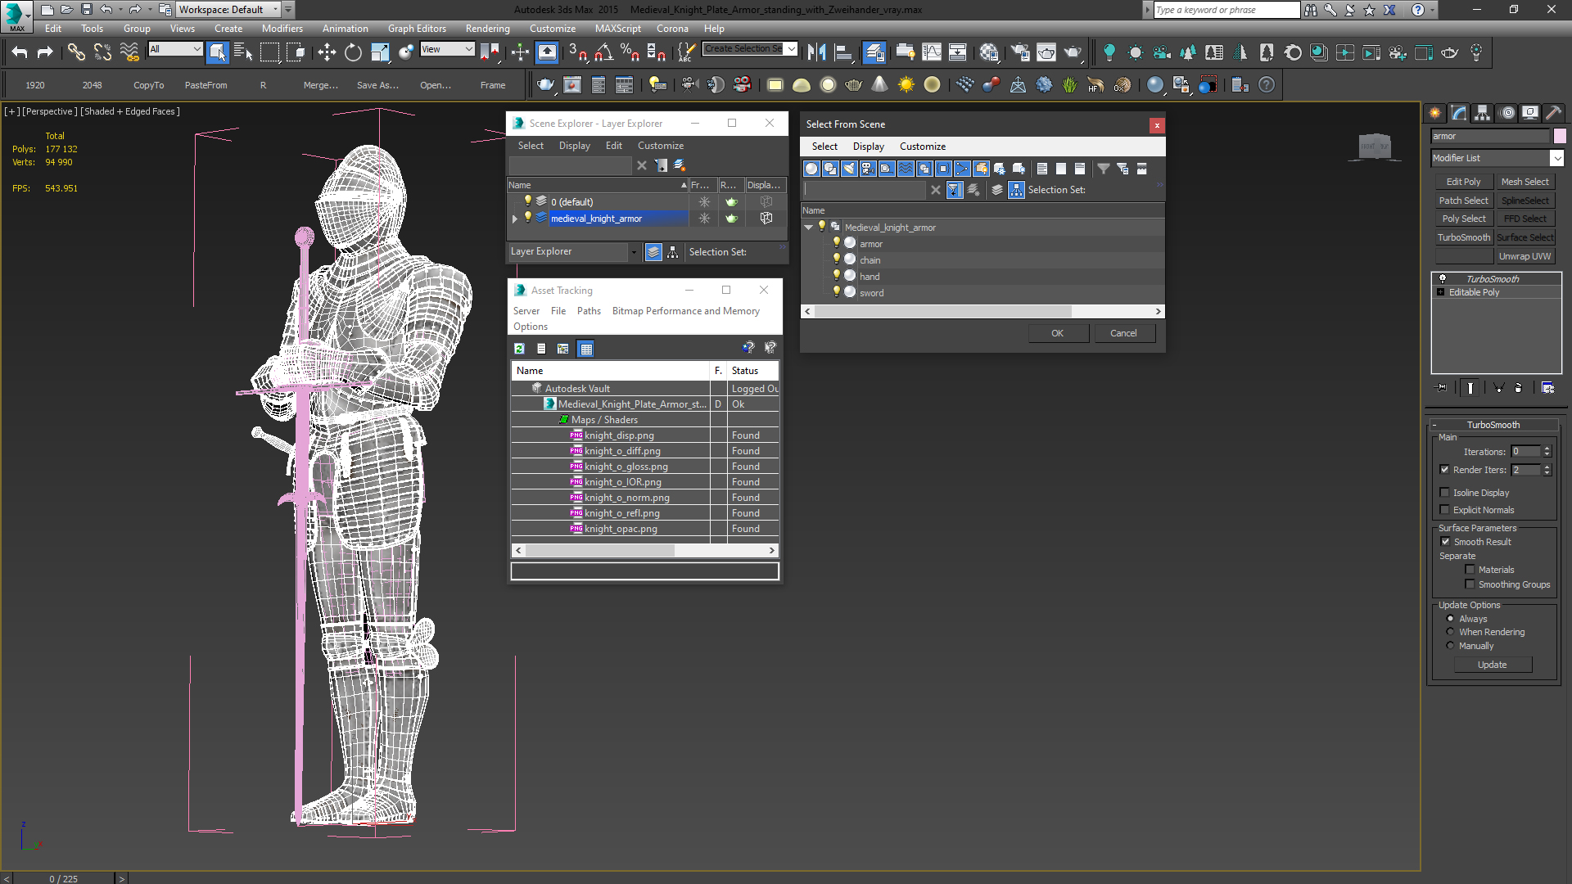The image size is (1572, 884).
Task: Toggle the Angle Snap icon
Action: tap(604, 52)
